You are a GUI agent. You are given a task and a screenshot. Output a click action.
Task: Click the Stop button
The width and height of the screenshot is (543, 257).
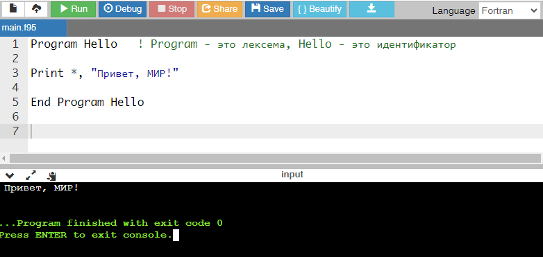pos(172,9)
